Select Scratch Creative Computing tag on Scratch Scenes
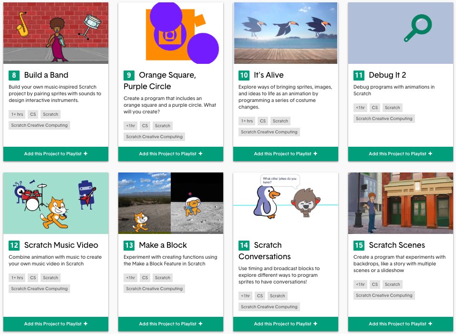Image resolution: width=456 pixels, height=334 pixels. [x=384, y=296]
